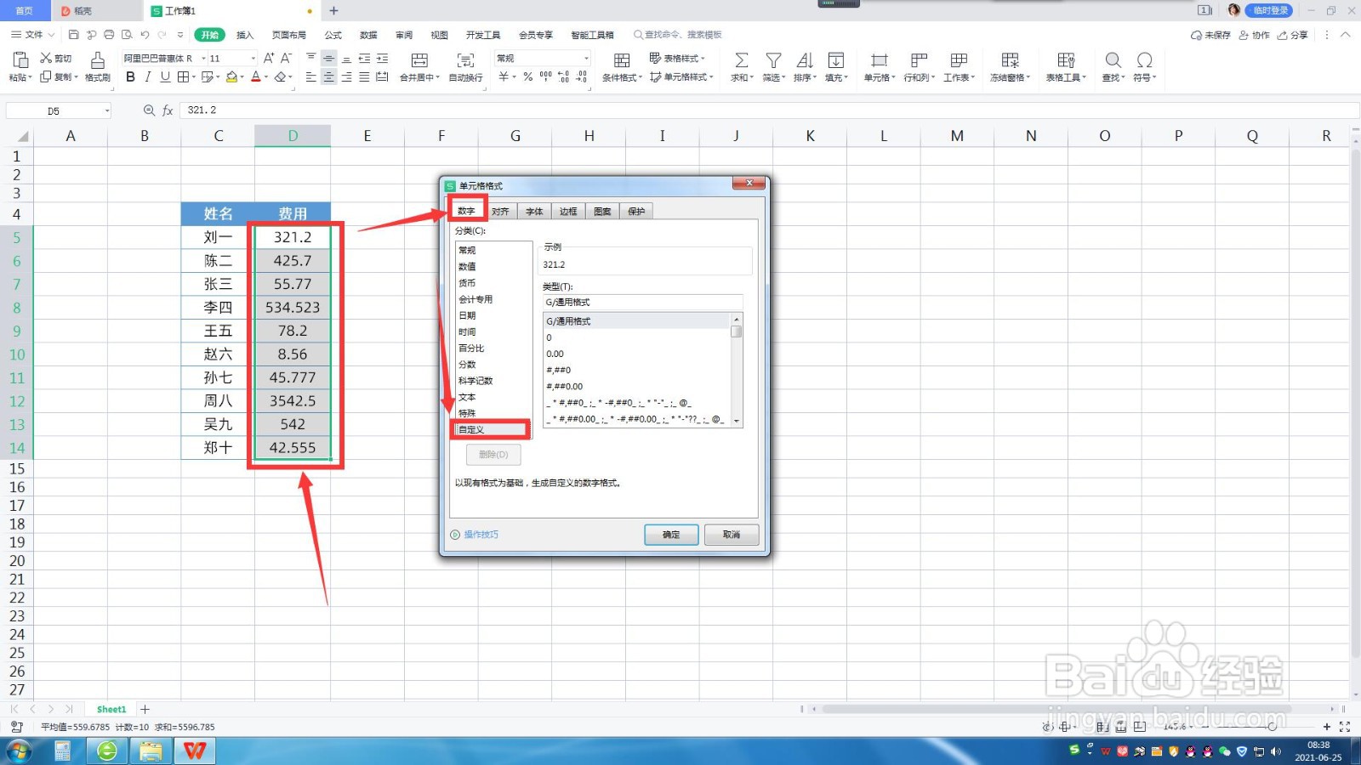Click the percent style icon
Screen dimensions: 1361x765
pyautogui.click(x=527, y=77)
